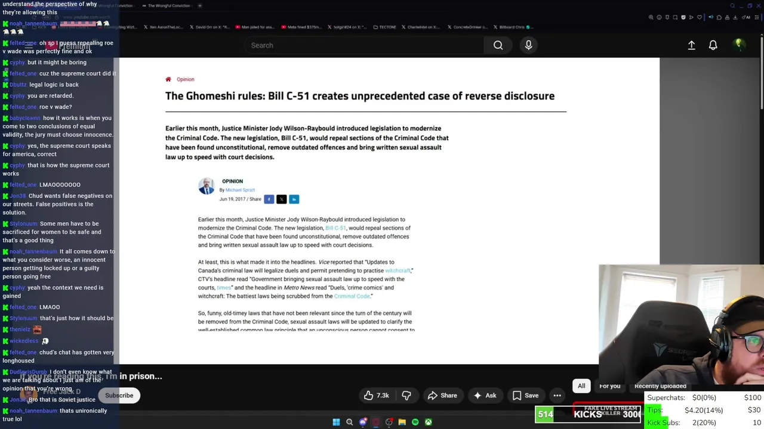Open 'ConcreteDrinker' bookmark

click(467, 27)
